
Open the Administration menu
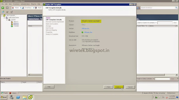[25, 4]
